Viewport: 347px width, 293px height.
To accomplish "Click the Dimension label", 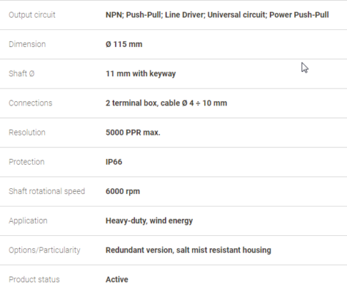I will pos(27,44).
